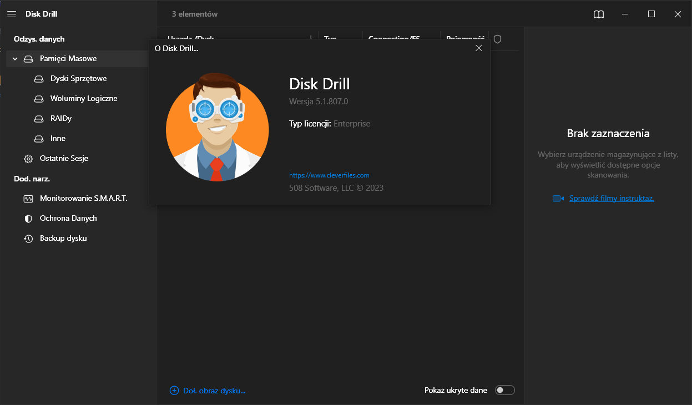Image resolution: width=692 pixels, height=405 pixels.
Task: Click the Ochrona Danych shield icon
Action: (x=28, y=219)
